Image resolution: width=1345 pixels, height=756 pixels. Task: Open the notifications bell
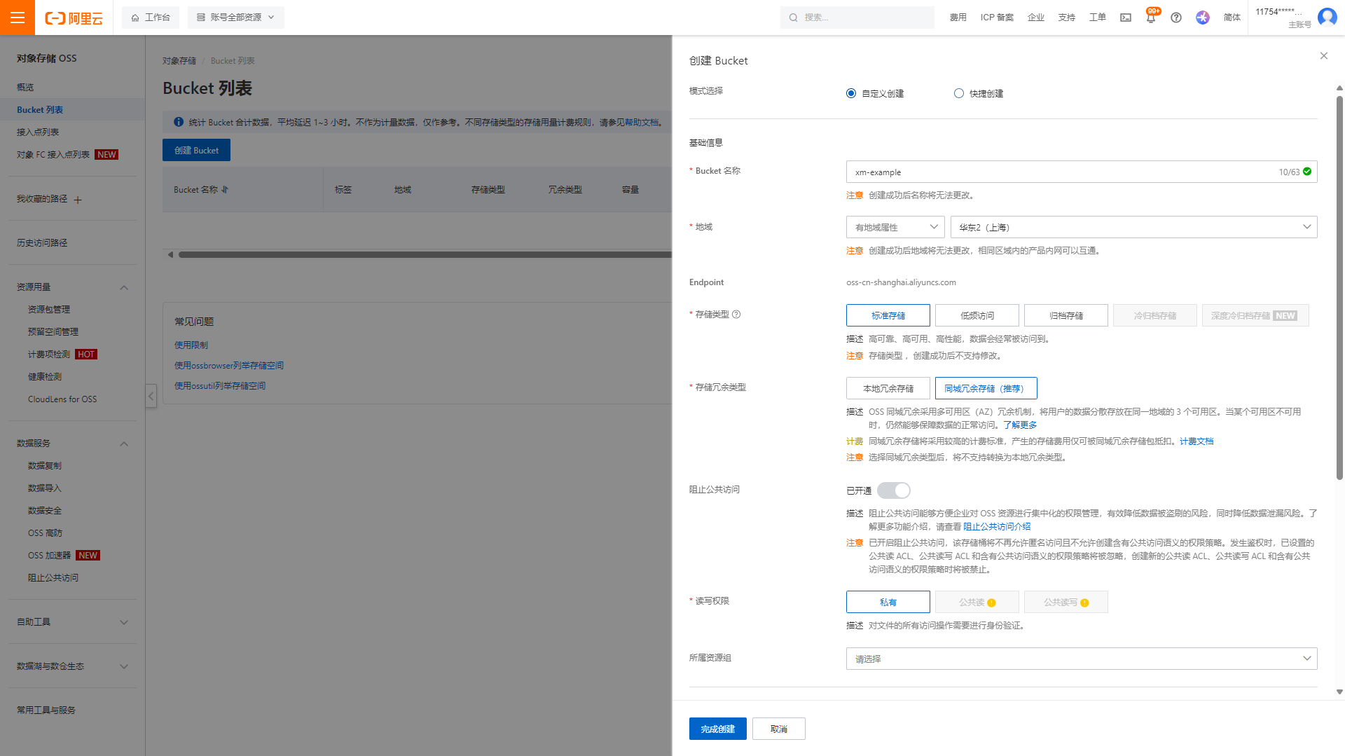point(1150,18)
